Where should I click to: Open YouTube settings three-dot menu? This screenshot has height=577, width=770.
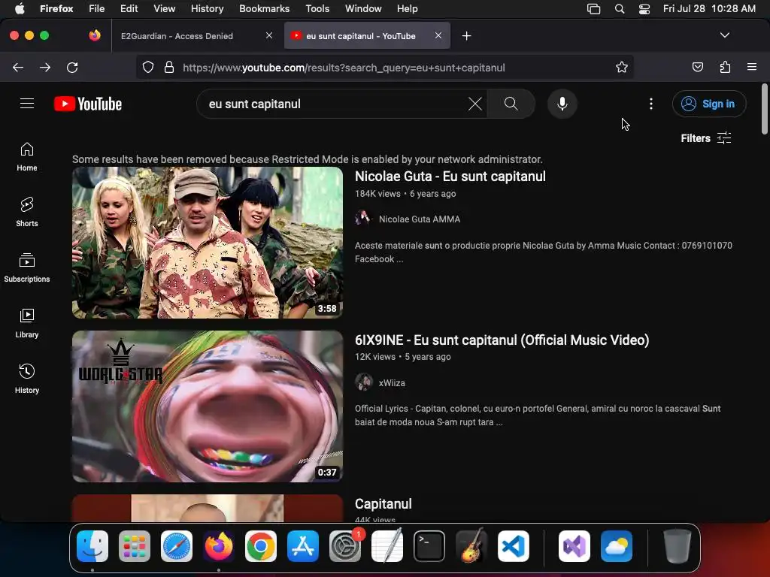650,104
